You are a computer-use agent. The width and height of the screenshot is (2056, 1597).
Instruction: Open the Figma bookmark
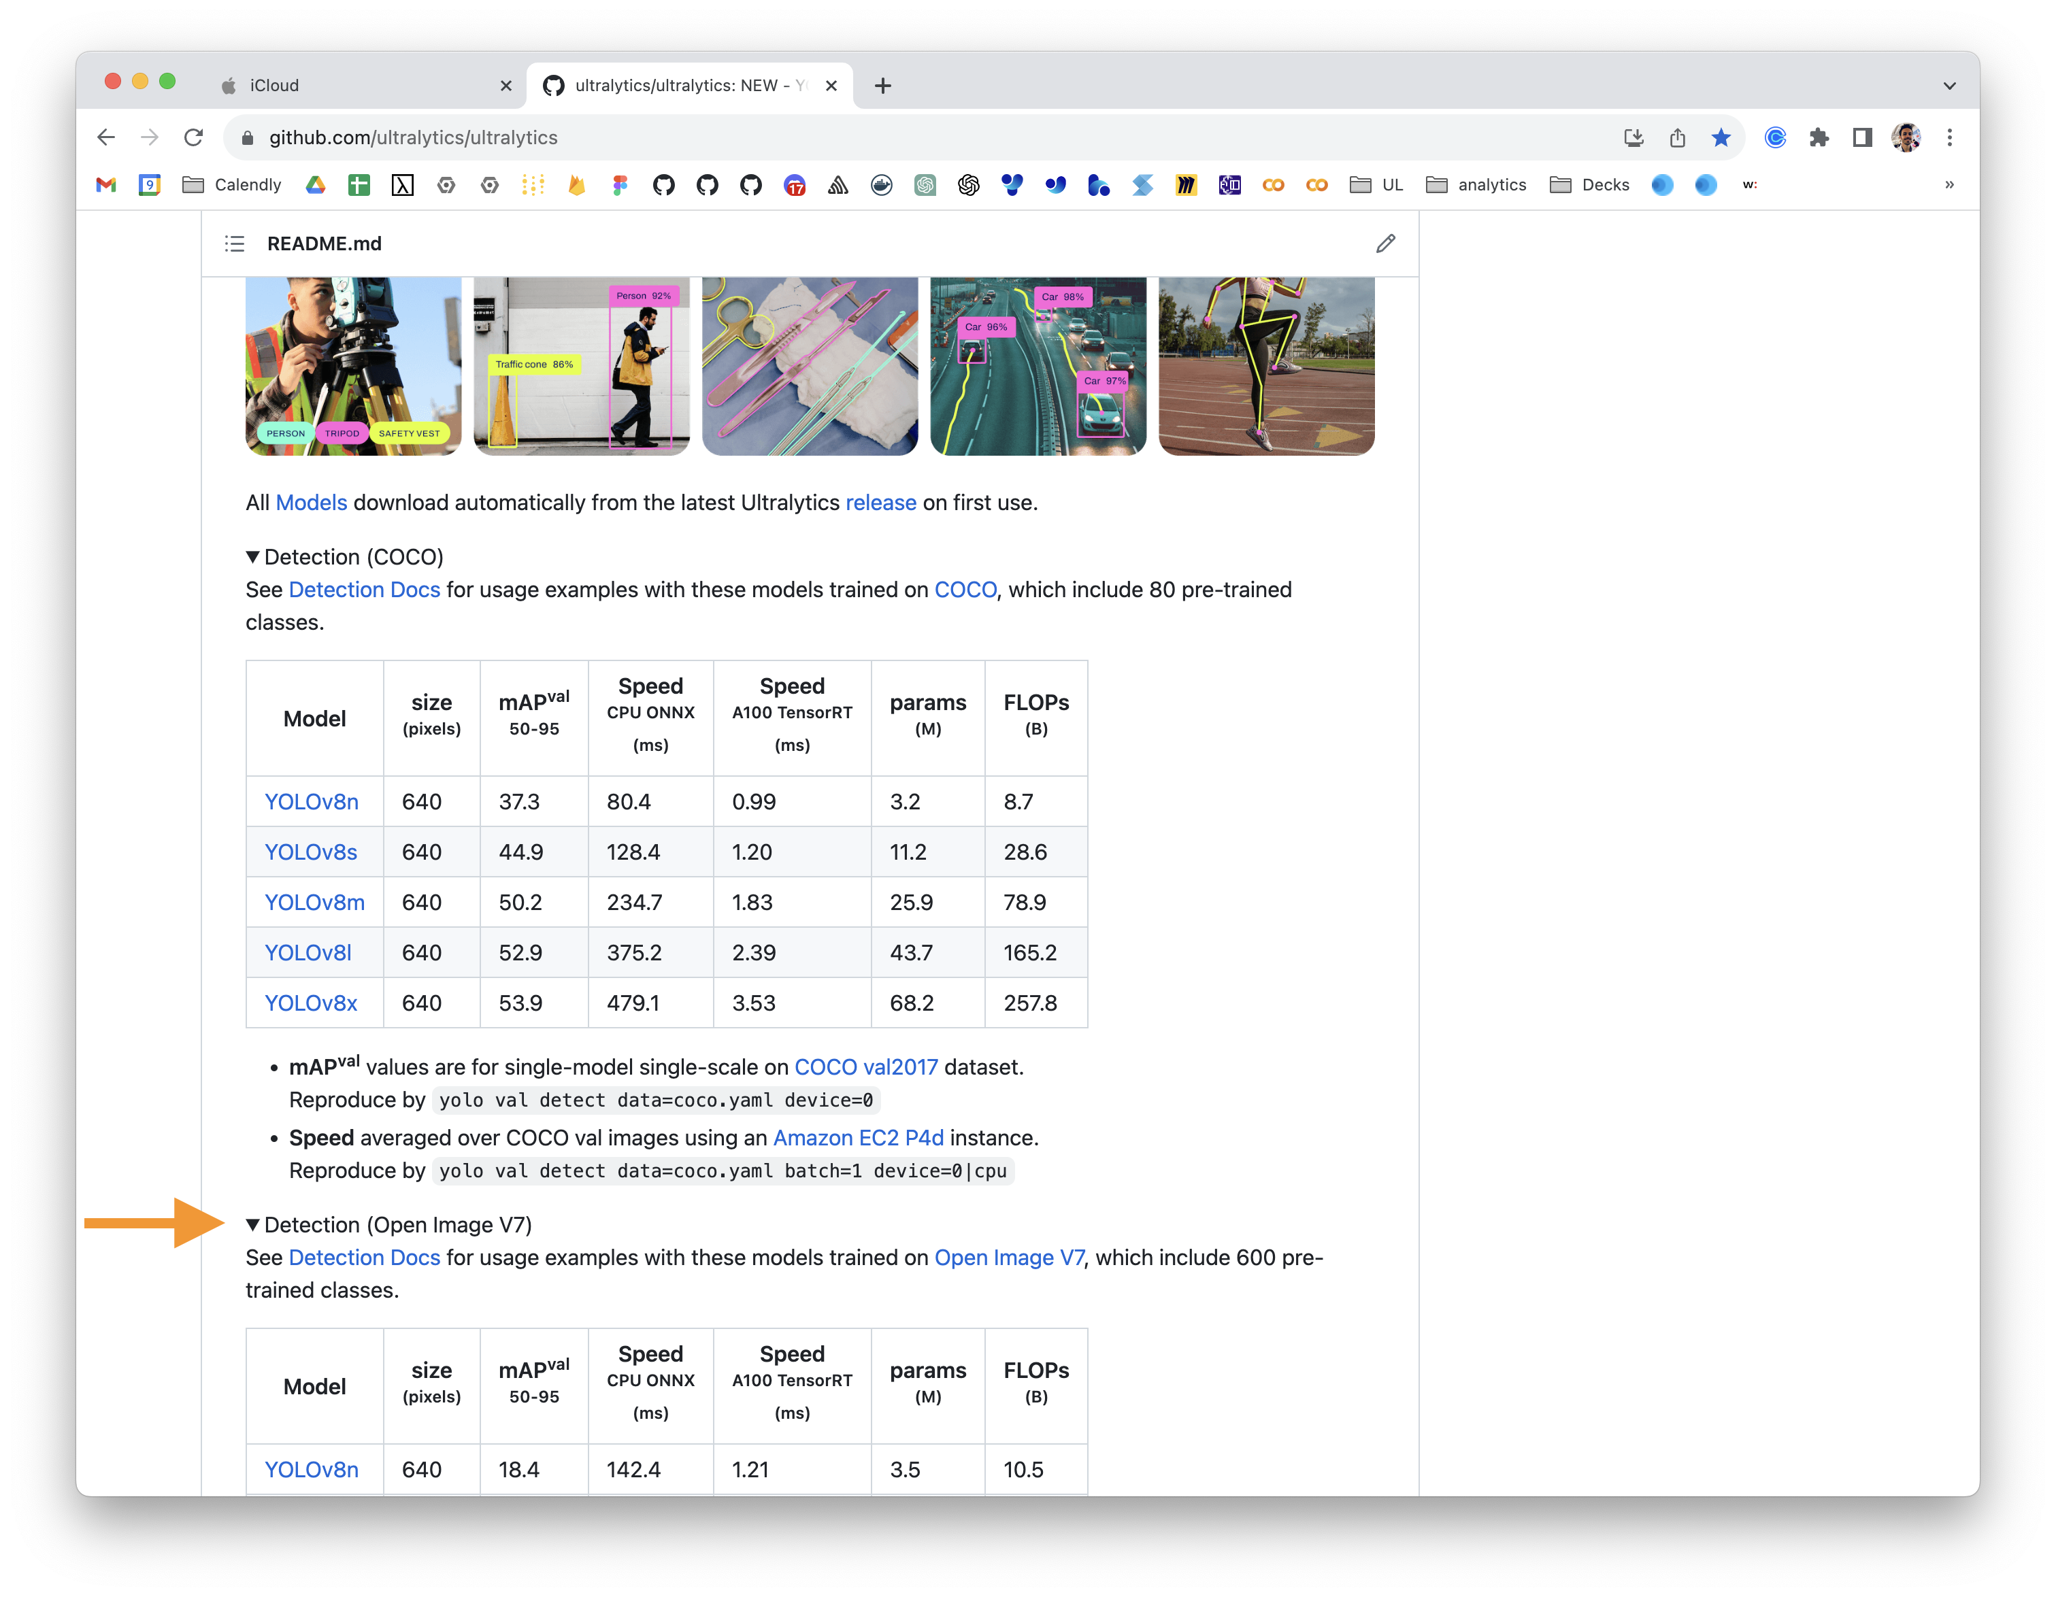618,184
